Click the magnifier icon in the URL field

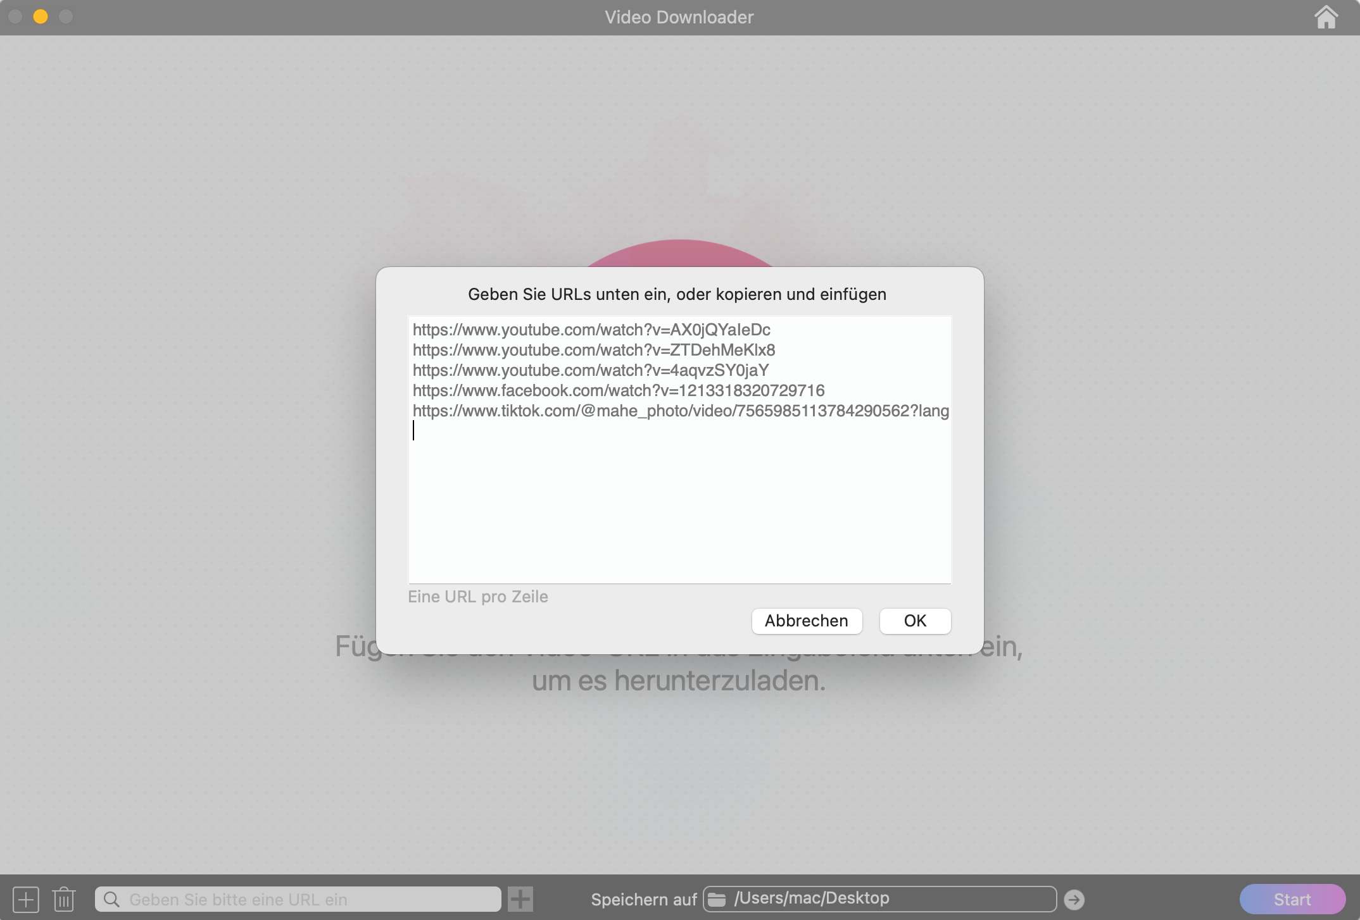click(x=111, y=898)
